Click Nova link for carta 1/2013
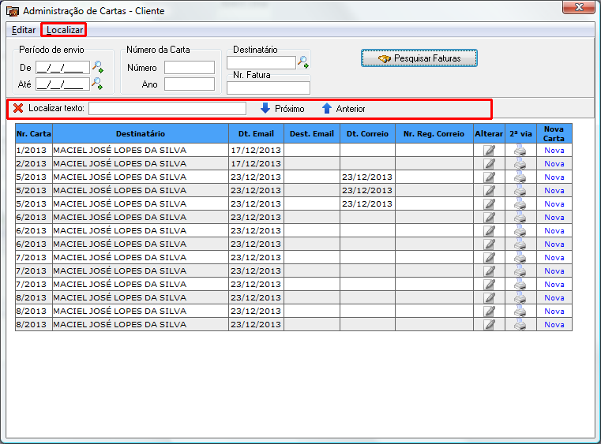Viewport: 601px width, 444px height. [x=554, y=150]
